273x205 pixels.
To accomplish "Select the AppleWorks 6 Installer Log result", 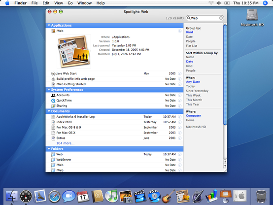I will (114, 117).
